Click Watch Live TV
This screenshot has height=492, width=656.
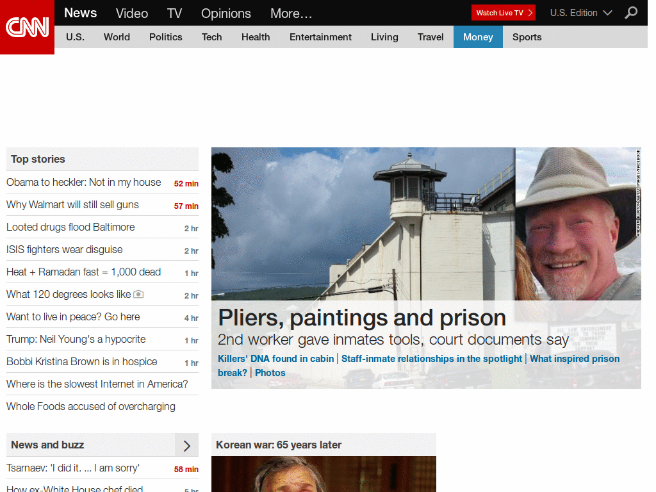point(499,12)
